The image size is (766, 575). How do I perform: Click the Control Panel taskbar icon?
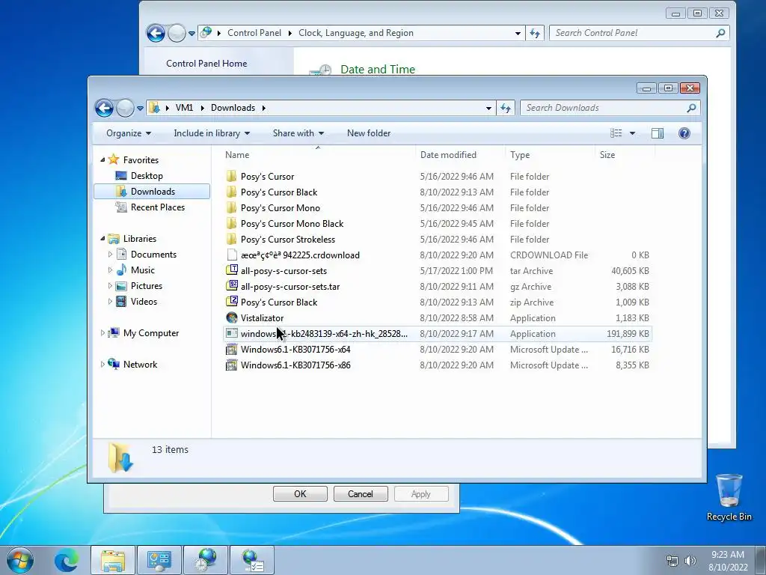click(x=159, y=560)
